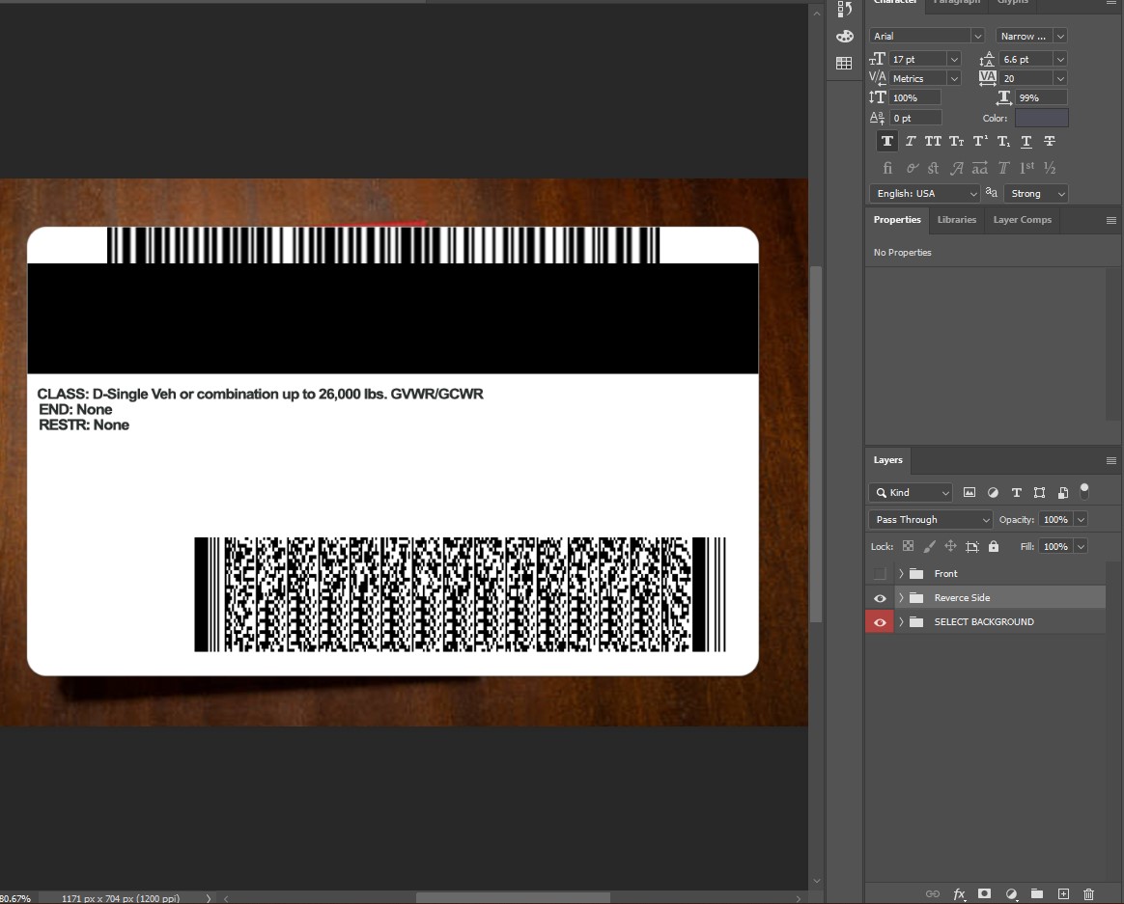Click the horizontal scrollbar thumb

coord(514,898)
